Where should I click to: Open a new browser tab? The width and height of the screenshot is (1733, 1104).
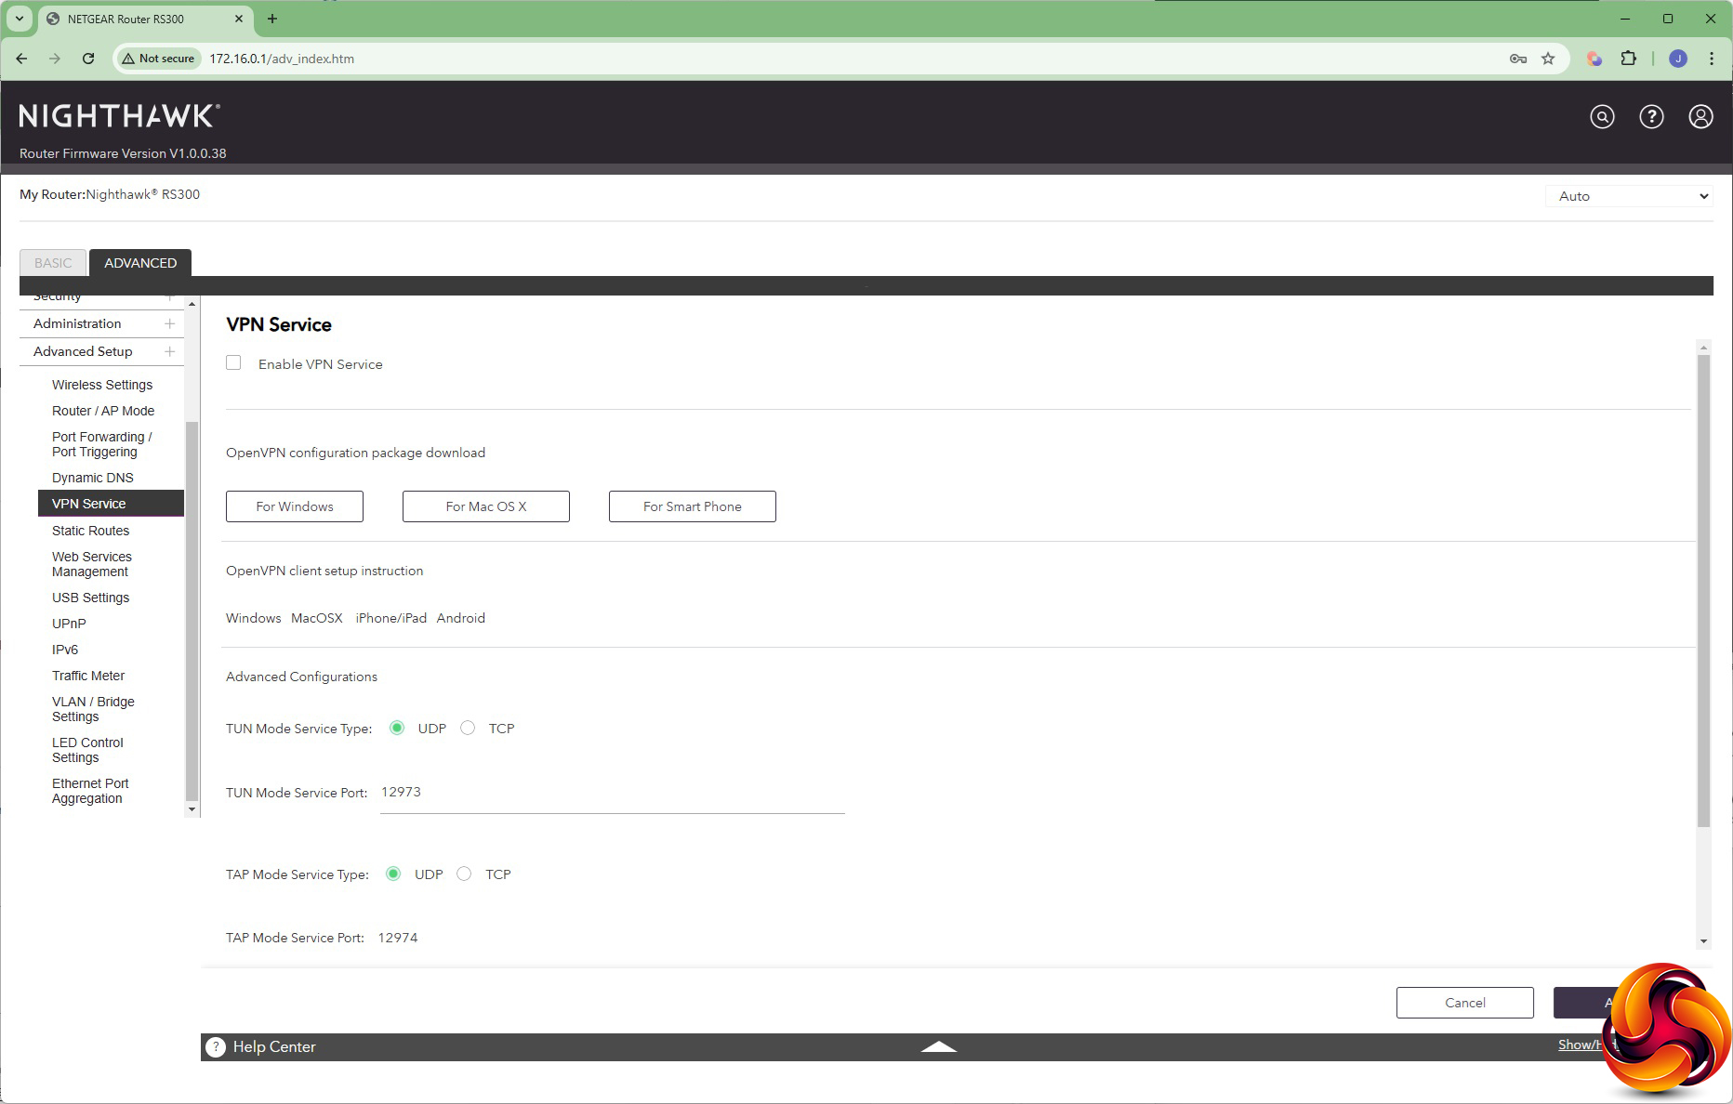coord(272,19)
